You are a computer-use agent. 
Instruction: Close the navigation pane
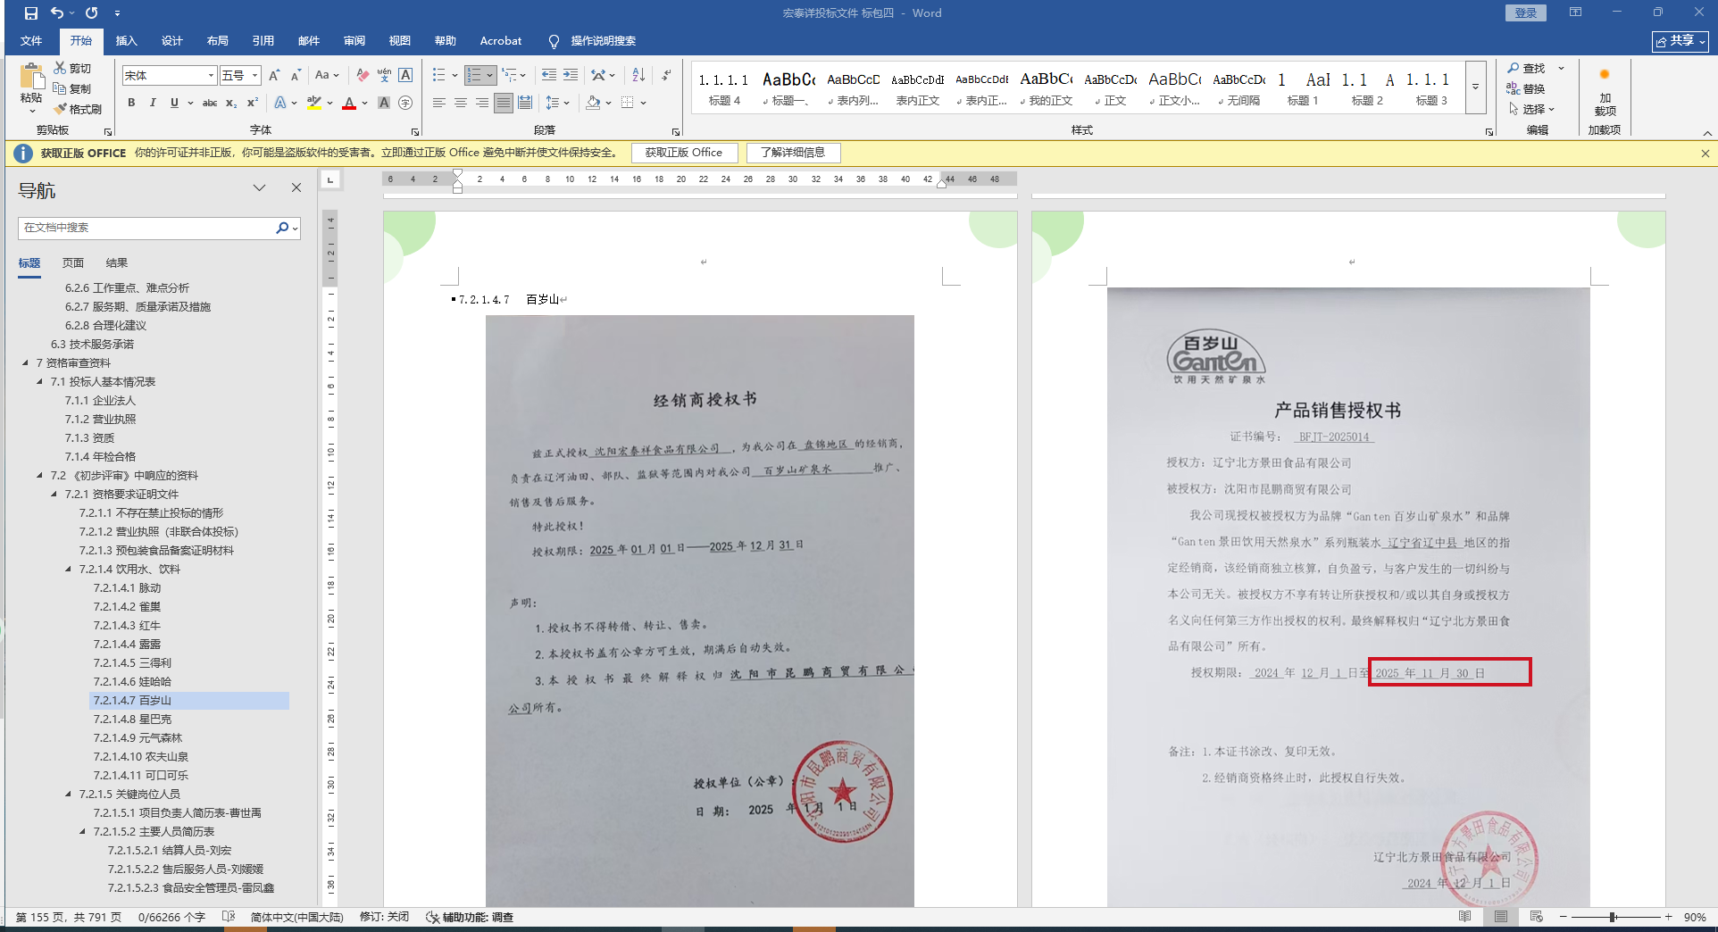(296, 187)
